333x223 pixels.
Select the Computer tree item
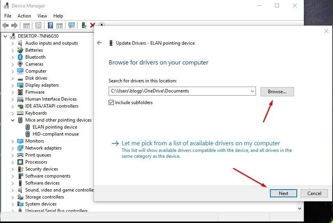36,71
